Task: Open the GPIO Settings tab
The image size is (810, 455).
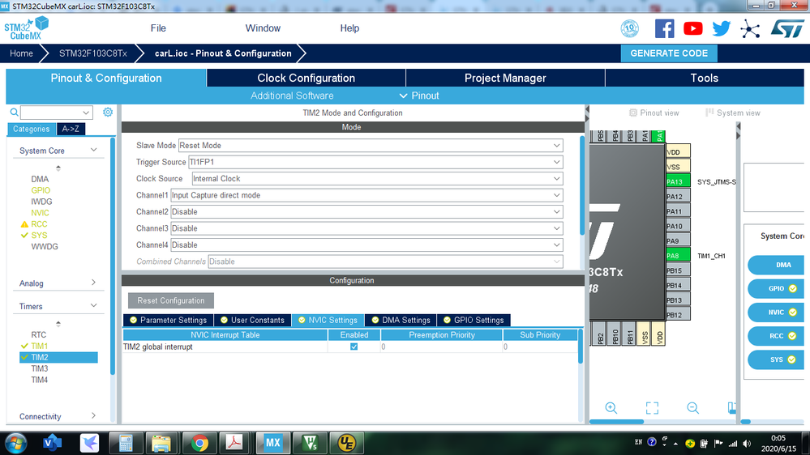Action: click(x=474, y=320)
